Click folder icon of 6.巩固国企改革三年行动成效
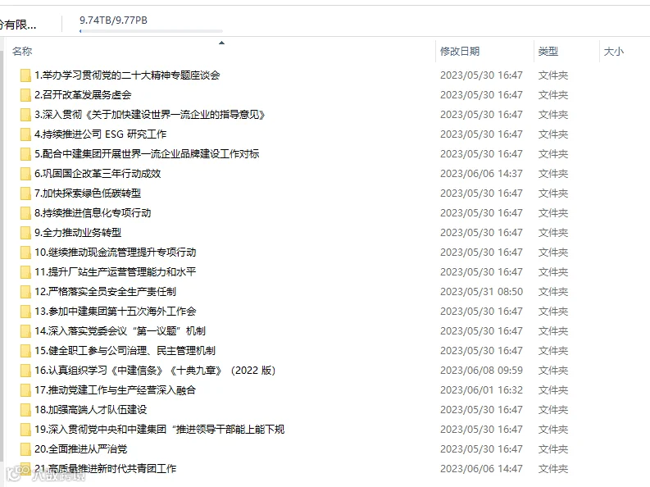The image size is (650, 487). [x=25, y=174]
